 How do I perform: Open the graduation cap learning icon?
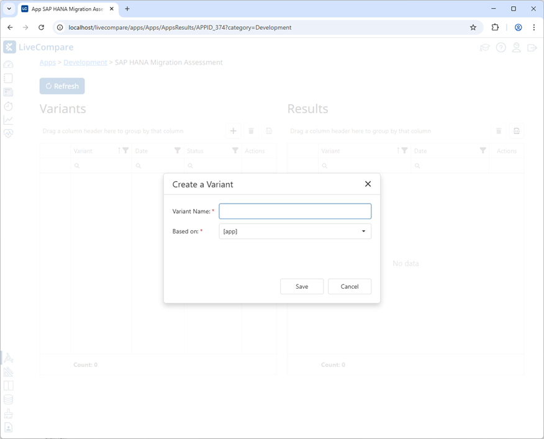(x=484, y=48)
